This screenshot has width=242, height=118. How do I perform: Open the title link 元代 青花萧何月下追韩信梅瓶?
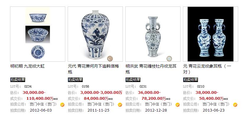[93, 69]
